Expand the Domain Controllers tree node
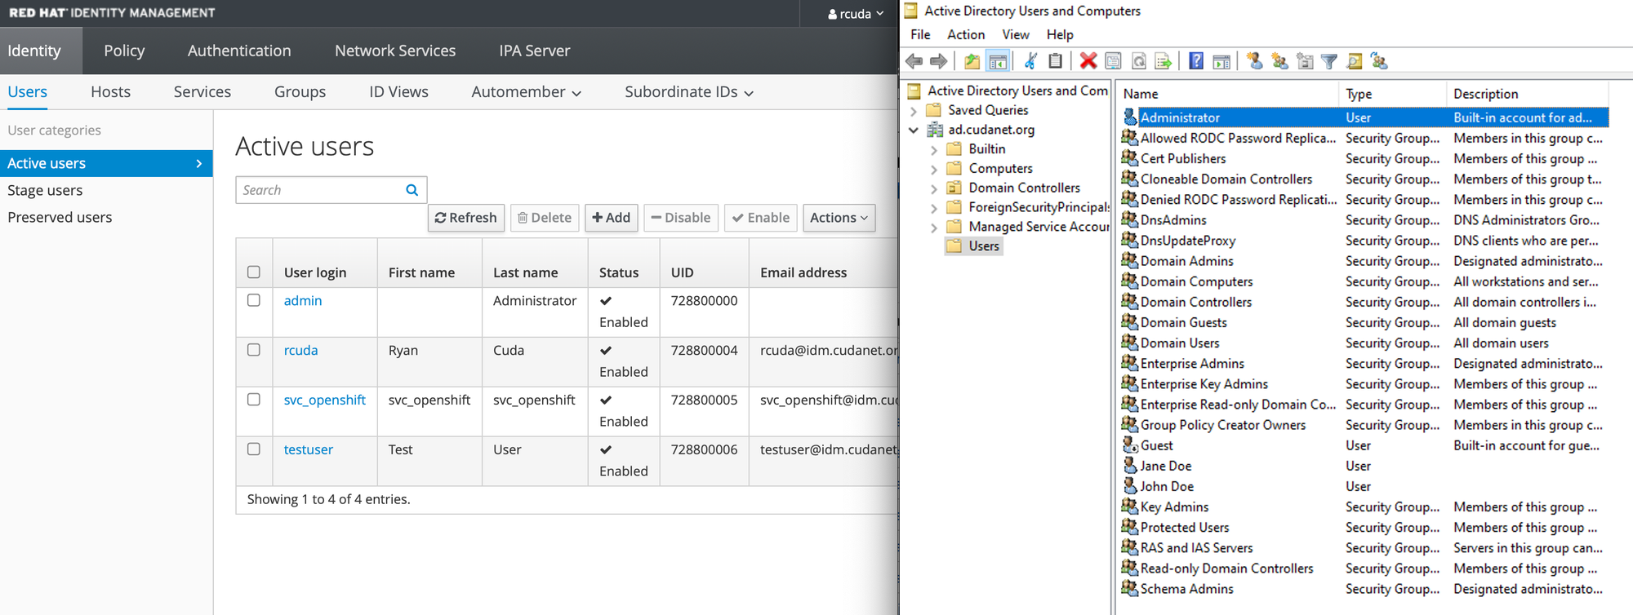1633x615 pixels. click(934, 188)
